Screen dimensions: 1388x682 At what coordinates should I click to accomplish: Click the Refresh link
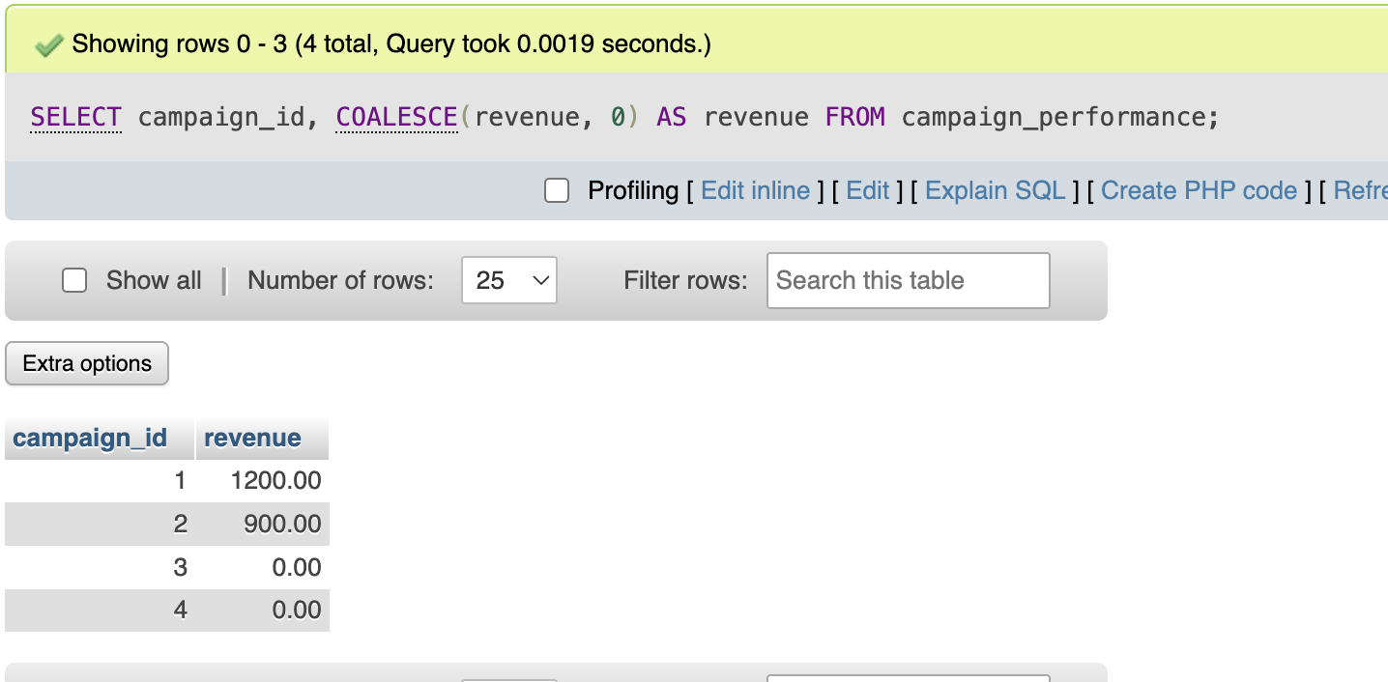click(1363, 190)
